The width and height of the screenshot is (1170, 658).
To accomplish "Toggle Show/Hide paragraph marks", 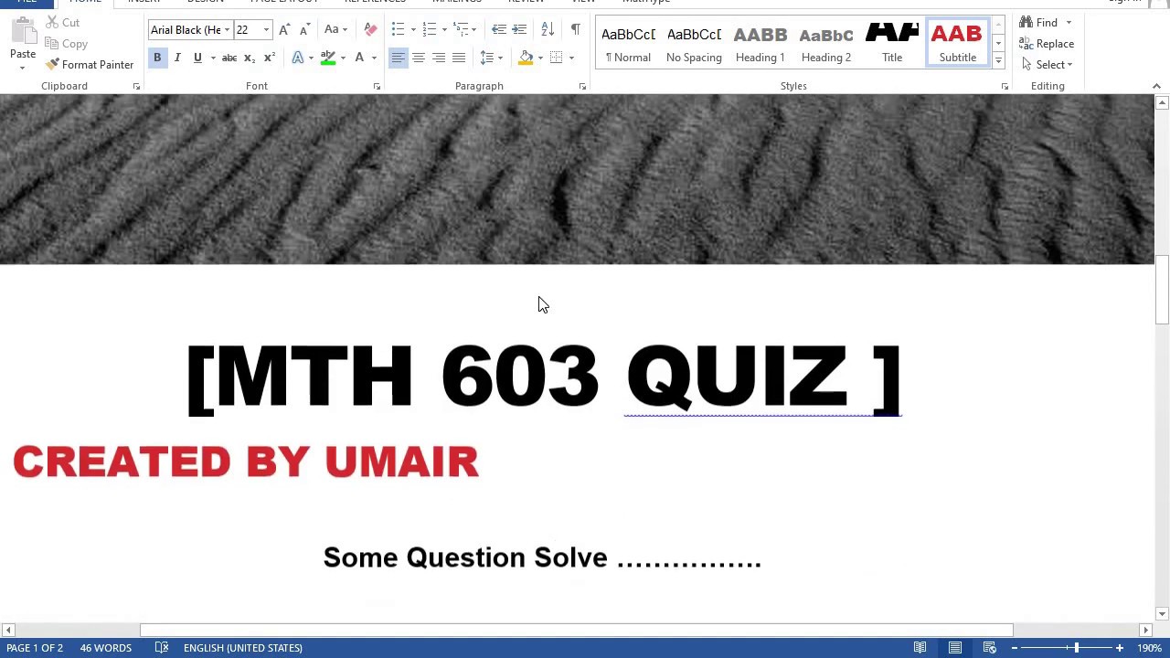I will click(x=575, y=30).
